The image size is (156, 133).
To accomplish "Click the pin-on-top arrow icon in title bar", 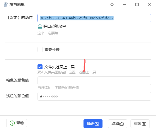I will click(x=112, y=4).
